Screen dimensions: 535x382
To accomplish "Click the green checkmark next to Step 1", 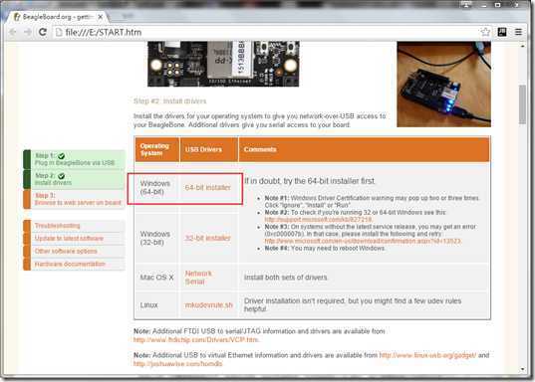I will click(61, 156).
